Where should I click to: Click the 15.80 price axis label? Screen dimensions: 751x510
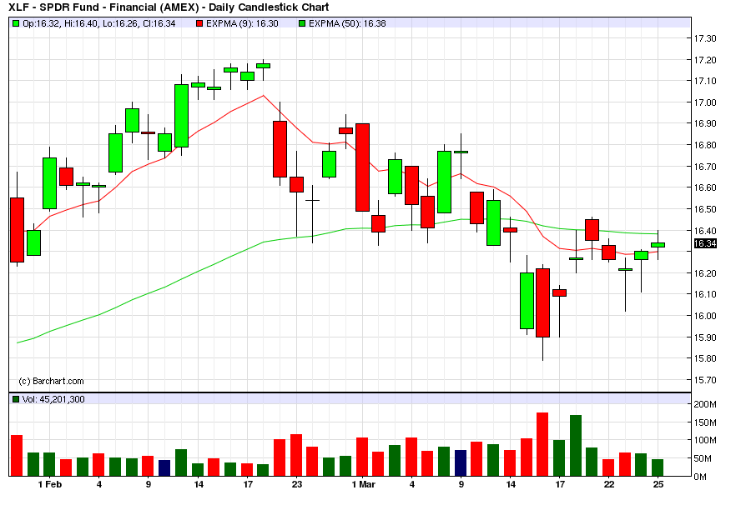pyautogui.click(x=705, y=358)
